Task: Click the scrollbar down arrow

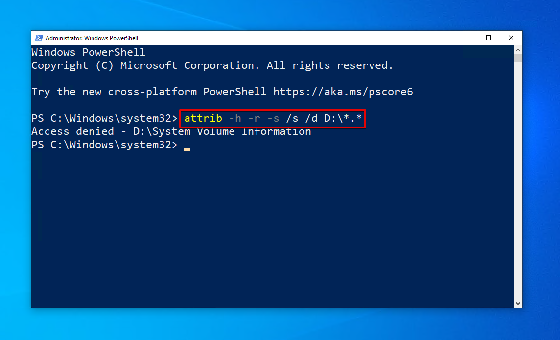Action: [518, 304]
